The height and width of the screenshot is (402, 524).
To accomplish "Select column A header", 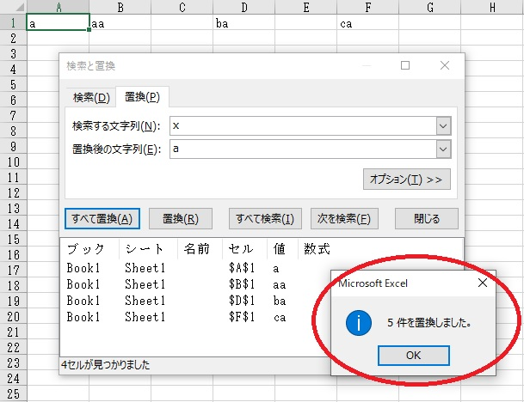I will click(59, 7).
